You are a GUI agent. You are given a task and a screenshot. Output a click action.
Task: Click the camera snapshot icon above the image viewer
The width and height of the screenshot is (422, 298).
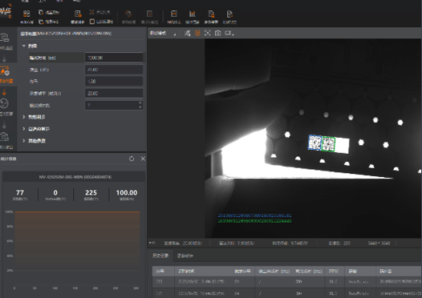(218, 33)
